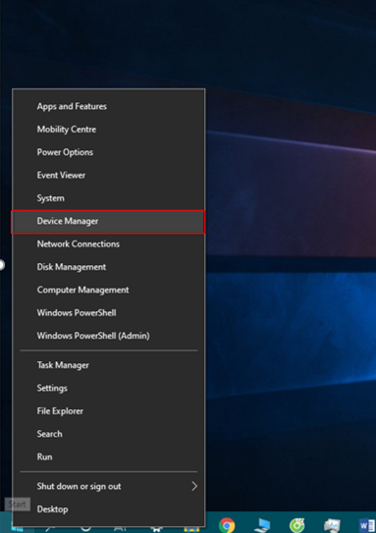Screen dimensions: 376x533
Task: Open Task Manager
Action: coord(108,365)
